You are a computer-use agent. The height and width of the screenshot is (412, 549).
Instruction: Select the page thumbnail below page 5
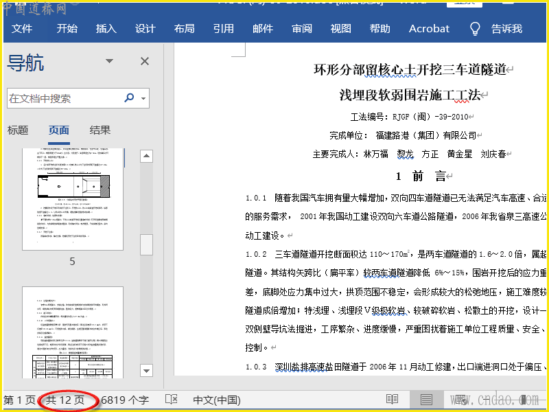tap(73, 332)
